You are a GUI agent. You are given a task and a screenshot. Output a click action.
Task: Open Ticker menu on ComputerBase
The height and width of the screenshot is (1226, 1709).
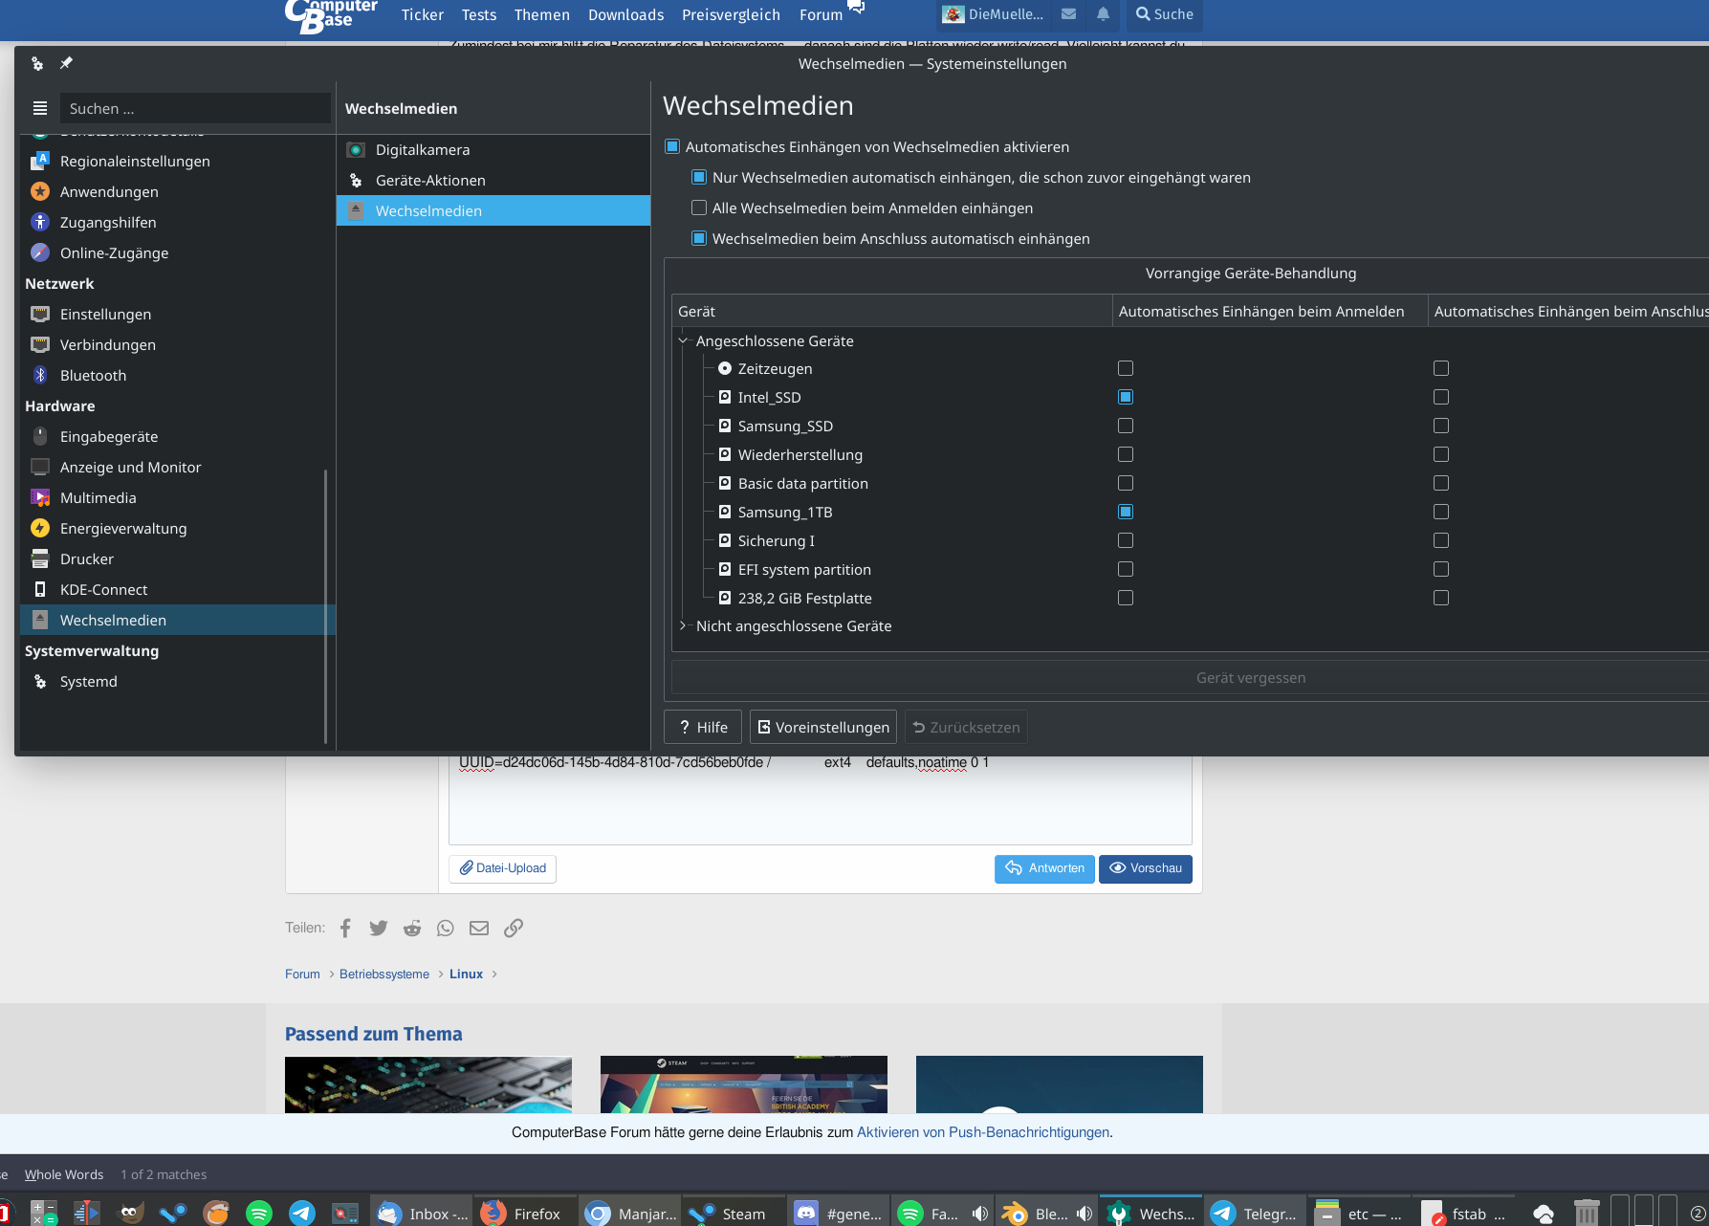tap(423, 14)
